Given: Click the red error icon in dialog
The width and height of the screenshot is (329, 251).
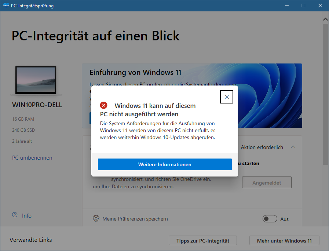Looking at the screenshot, I should (103, 105).
